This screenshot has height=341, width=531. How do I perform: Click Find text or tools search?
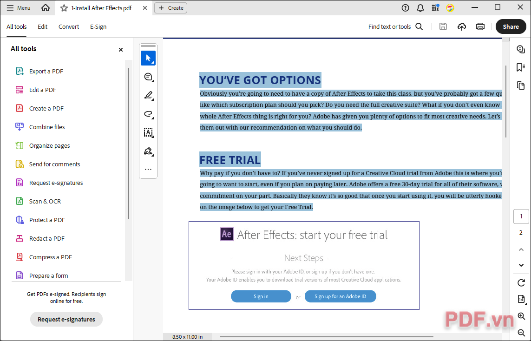(x=395, y=27)
